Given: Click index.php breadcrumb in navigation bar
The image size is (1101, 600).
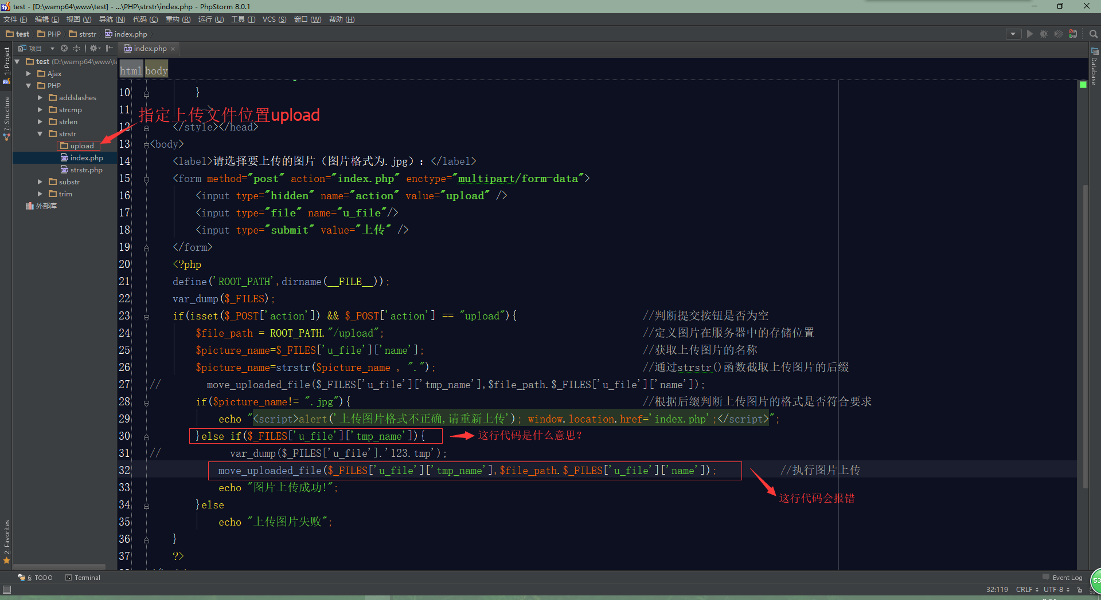Looking at the screenshot, I should pyautogui.click(x=126, y=34).
